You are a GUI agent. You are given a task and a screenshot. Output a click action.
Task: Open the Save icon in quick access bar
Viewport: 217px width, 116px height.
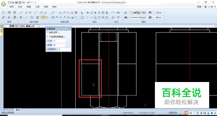coord(17,2)
